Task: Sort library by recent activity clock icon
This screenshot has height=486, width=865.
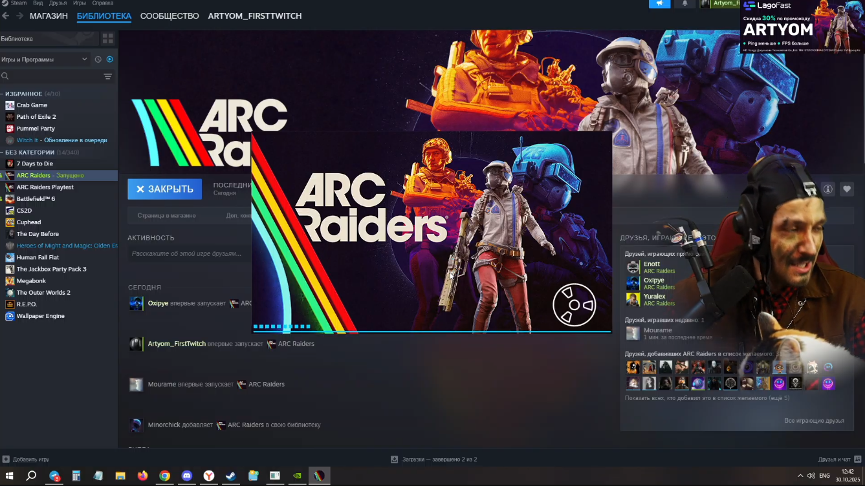Action: (98, 59)
